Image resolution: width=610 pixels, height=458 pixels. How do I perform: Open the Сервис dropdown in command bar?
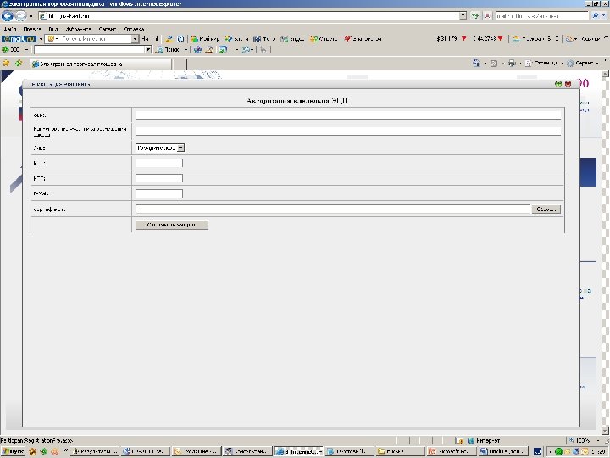(582, 63)
